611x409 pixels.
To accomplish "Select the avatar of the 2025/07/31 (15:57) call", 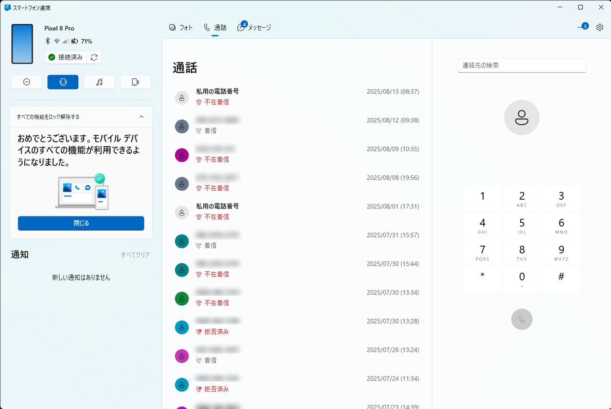I will coord(182,241).
